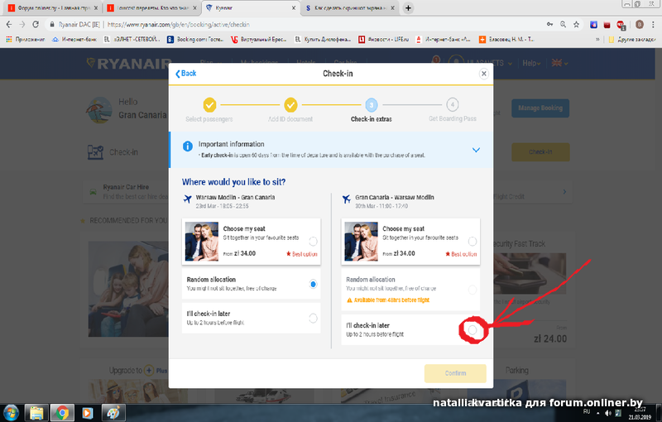Click the outbound Choose my seat couple photo
The image size is (662, 422).
(202, 242)
